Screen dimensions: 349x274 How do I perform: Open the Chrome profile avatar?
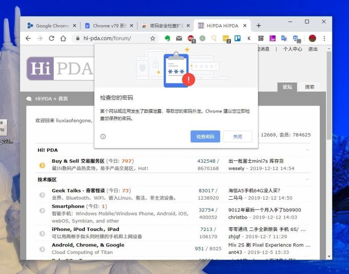click(x=312, y=38)
